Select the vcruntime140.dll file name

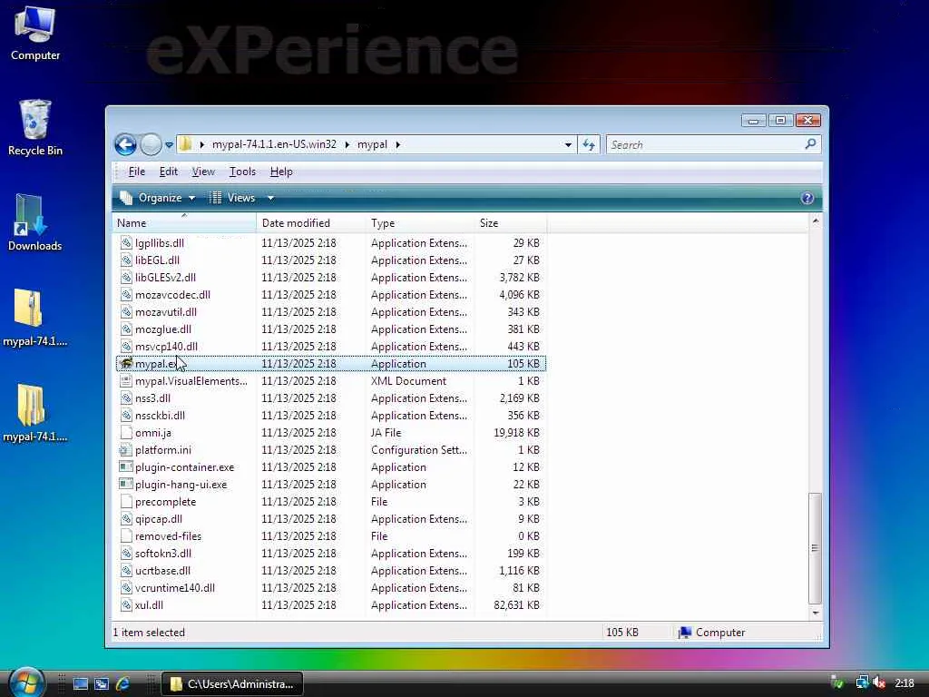point(175,588)
